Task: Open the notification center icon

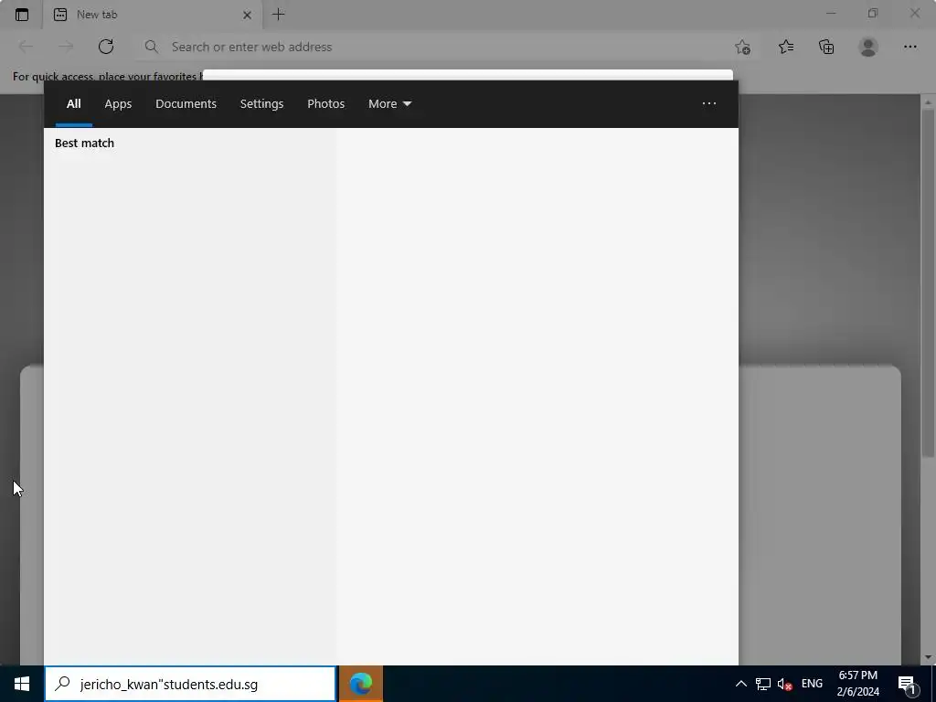Action: tap(908, 685)
